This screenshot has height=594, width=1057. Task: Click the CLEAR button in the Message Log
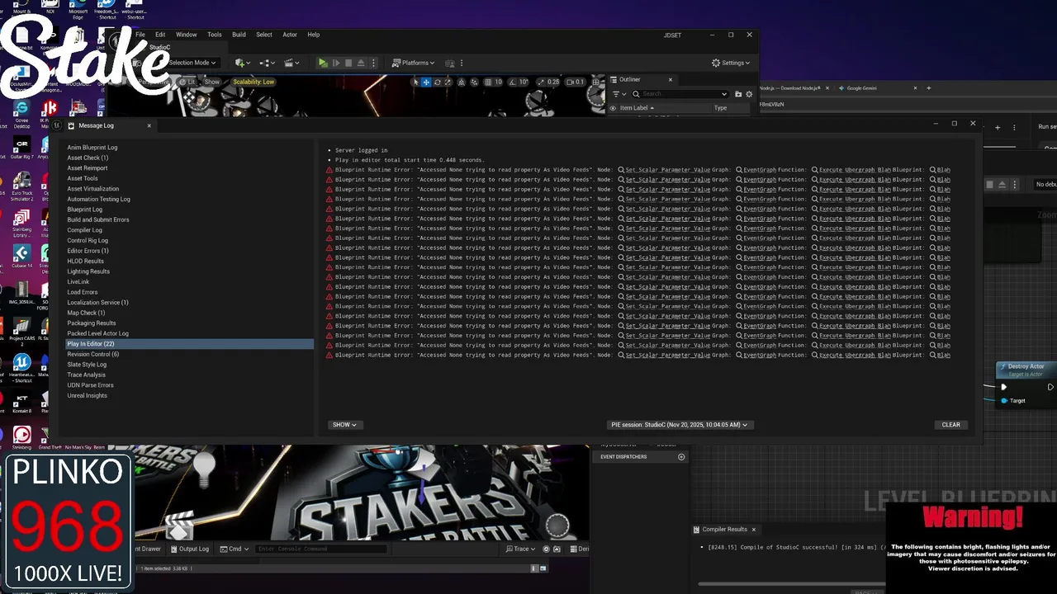pyautogui.click(x=951, y=425)
